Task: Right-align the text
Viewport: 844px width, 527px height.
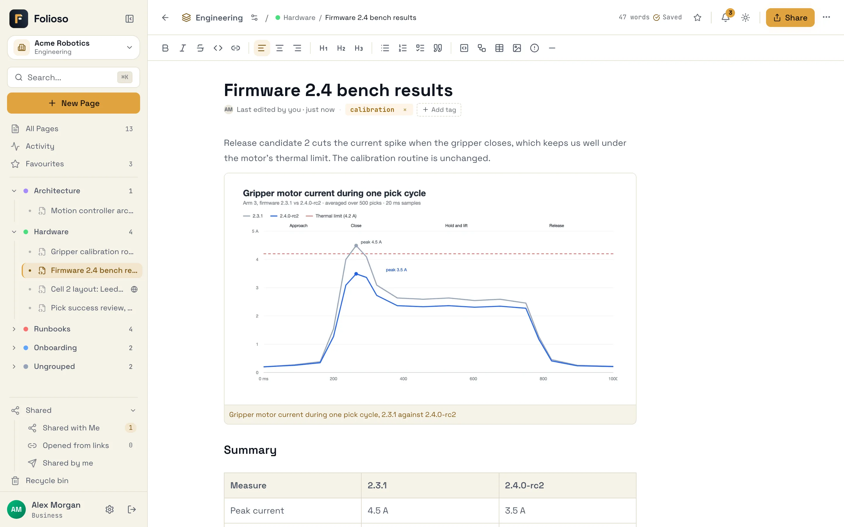Action: pyautogui.click(x=297, y=48)
